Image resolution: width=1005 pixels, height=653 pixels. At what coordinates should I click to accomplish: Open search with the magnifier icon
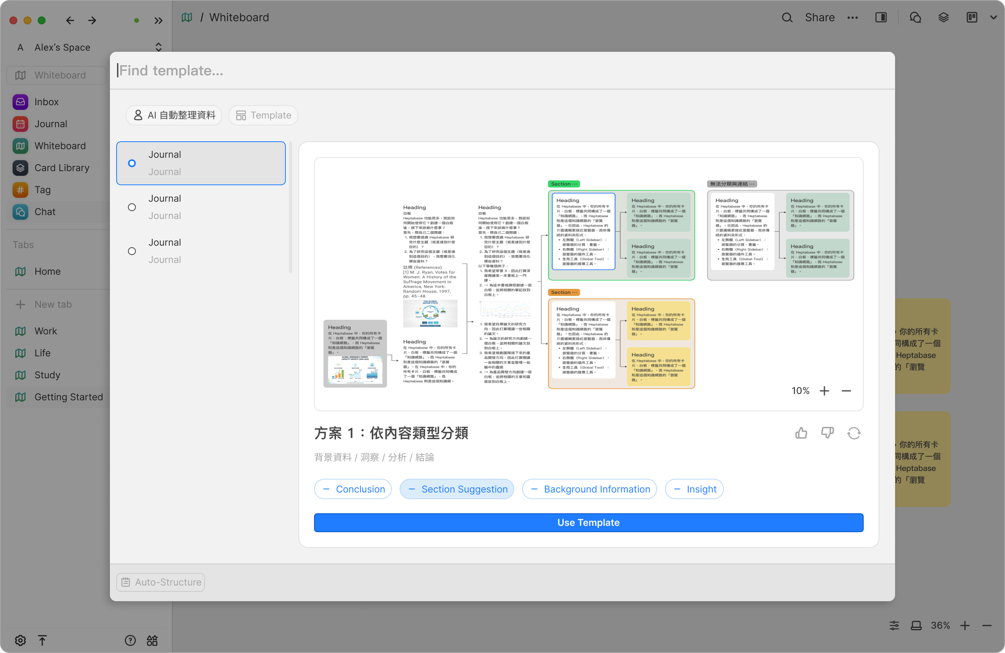pos(787,17)
